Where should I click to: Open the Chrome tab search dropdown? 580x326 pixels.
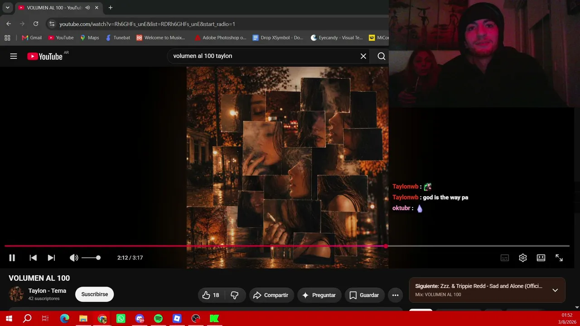8,8
